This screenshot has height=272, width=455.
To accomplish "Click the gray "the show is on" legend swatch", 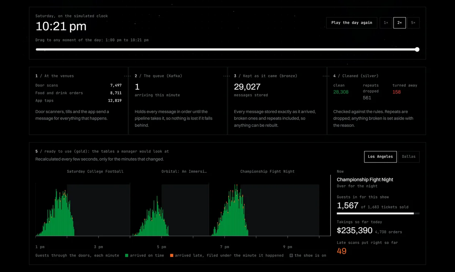I will point(291,256).
